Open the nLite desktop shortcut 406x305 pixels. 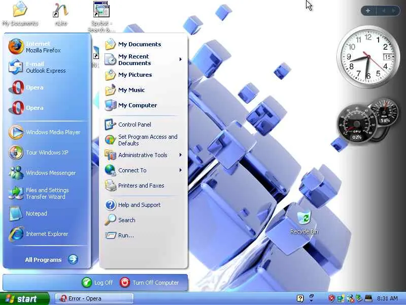tap(61, 14)
